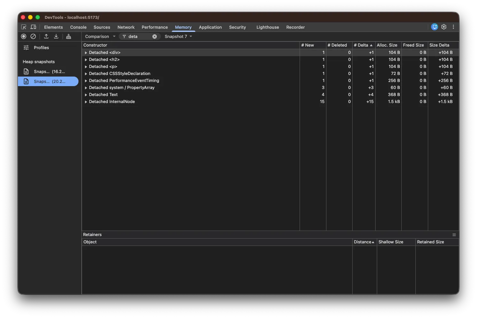
Task: Open DevTools settings gear
Action: pos(444,27)
